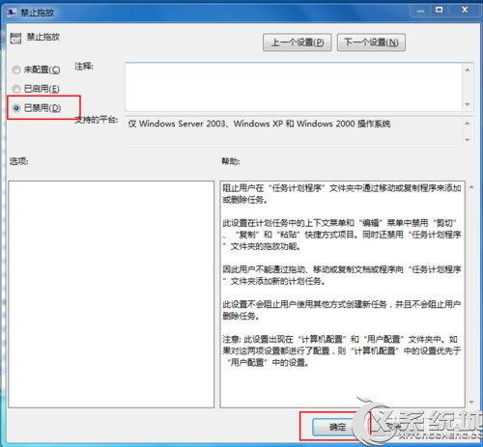Click the help paragraph starting 注意: 此设置出现在
This screenshot has height=447, width=483.
pyautogui.click(x=342, y=350)
